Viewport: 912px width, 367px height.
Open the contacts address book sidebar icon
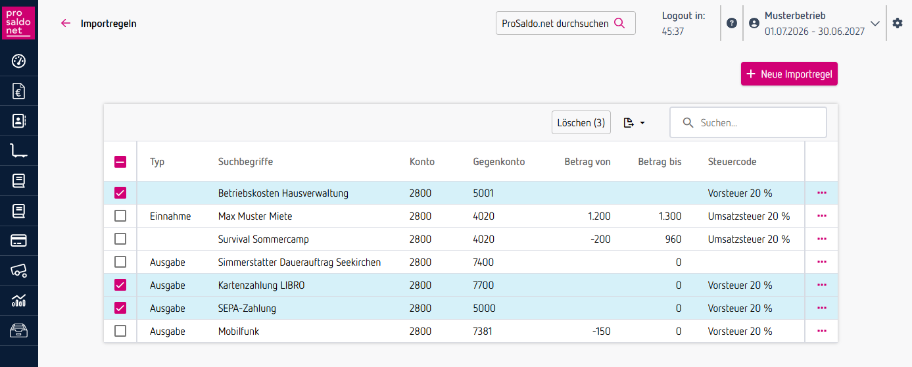tap(18, 121)
